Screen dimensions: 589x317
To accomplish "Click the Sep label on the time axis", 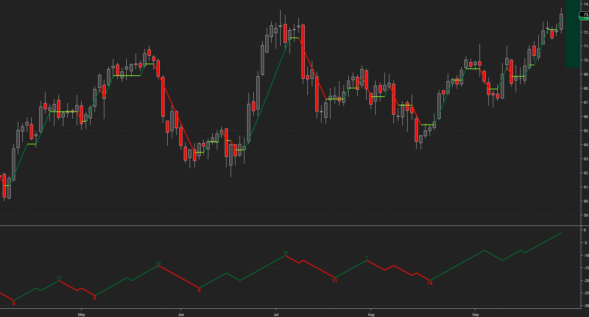I will tap(475, 315).
